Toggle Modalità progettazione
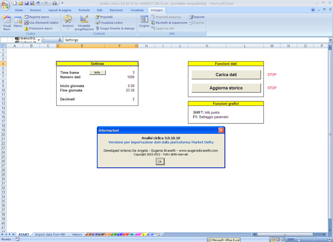This screenshot has height=242, width=333. click(84, 23)
